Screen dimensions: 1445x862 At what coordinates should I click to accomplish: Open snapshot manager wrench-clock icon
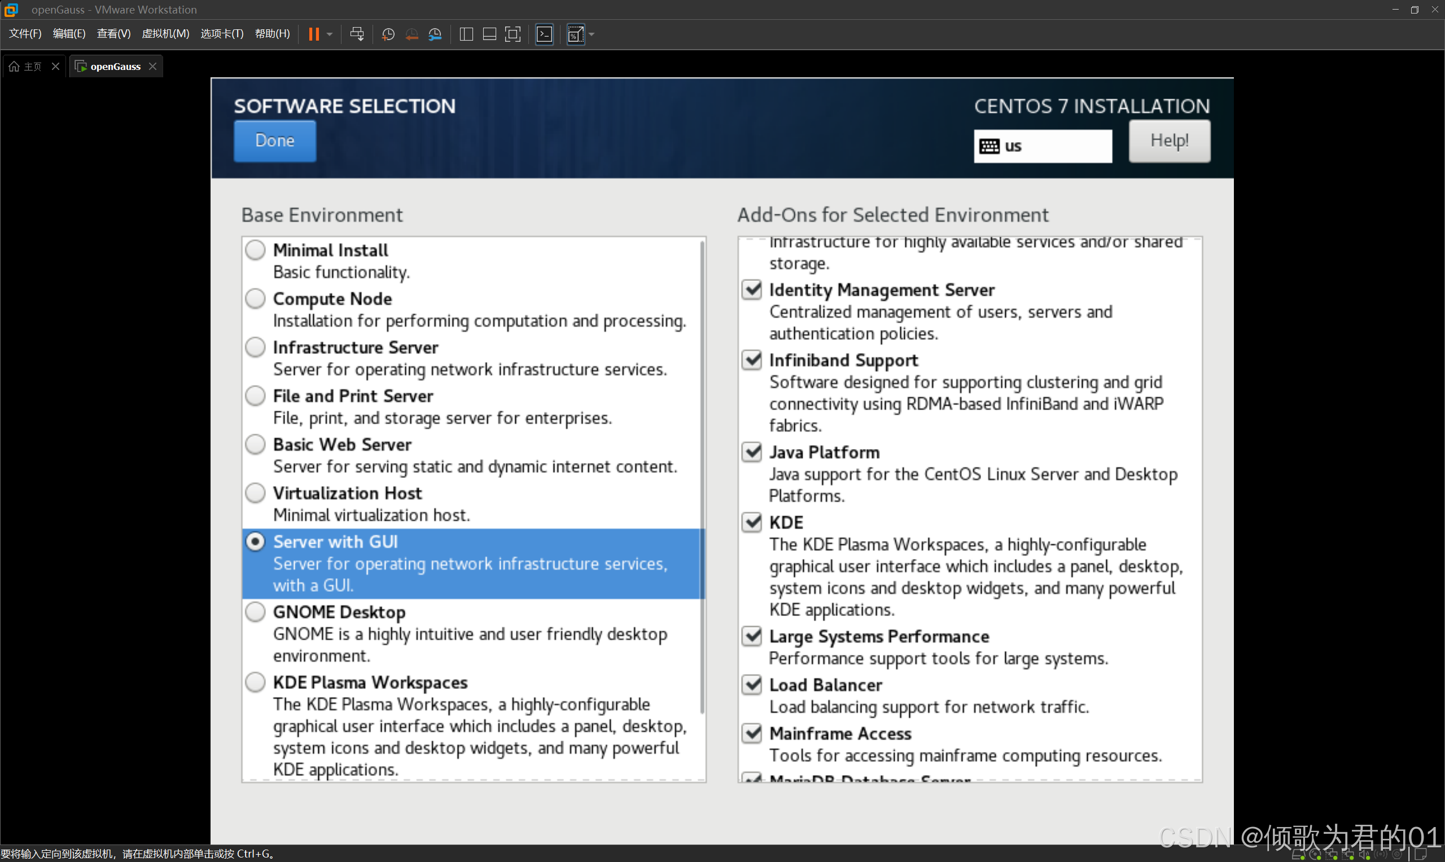pos(435,34)
